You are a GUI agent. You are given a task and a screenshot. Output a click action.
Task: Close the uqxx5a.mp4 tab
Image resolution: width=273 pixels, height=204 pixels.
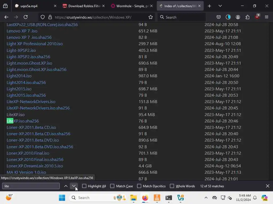coord(55,6)
